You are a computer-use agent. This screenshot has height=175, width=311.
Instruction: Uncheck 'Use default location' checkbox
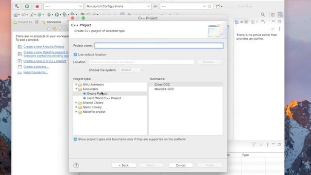tap(75, 54)
